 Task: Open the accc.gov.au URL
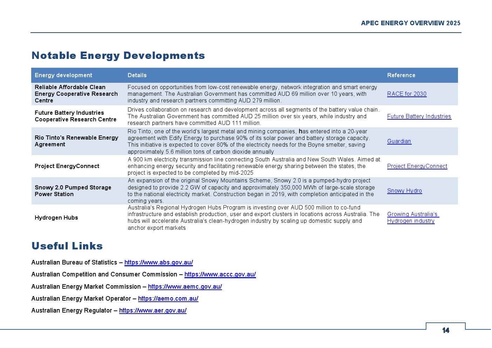coord(220,274)
